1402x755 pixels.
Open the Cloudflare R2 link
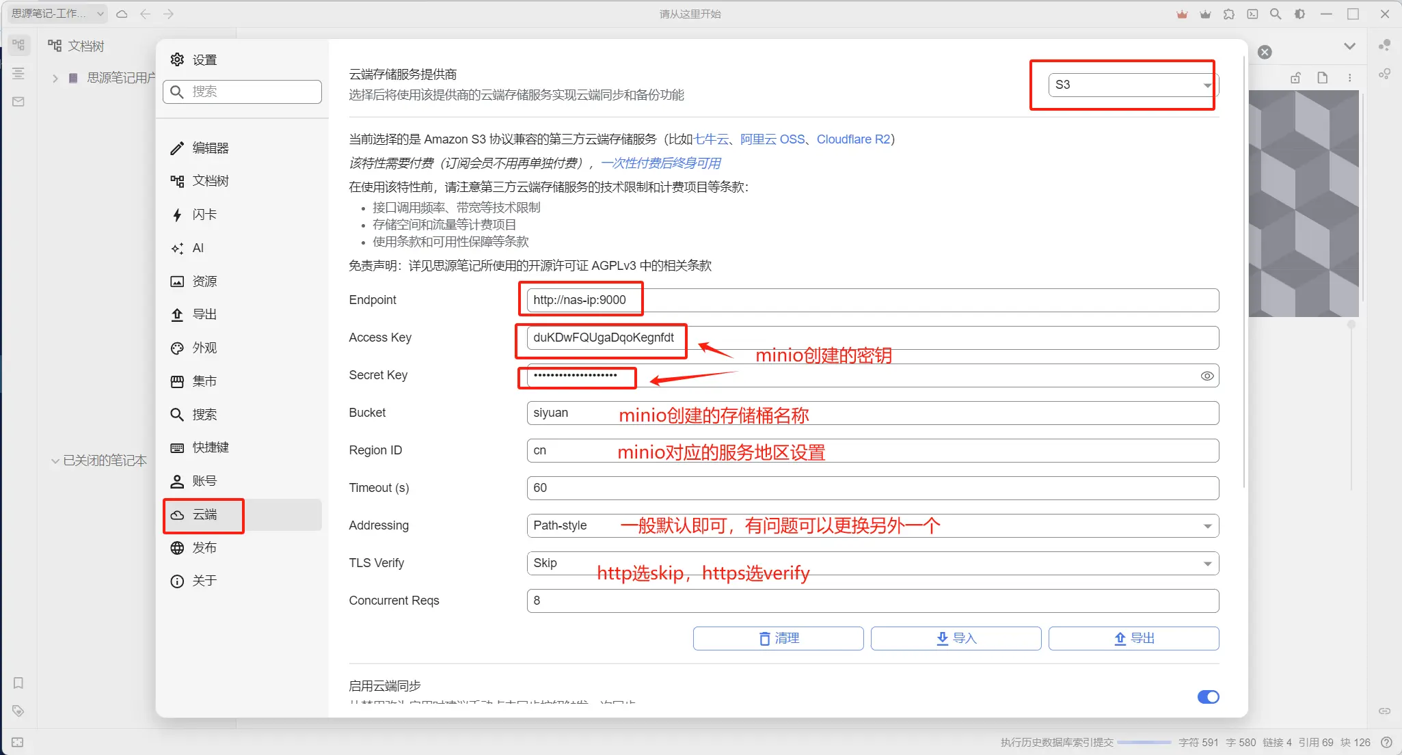[853, 139]
